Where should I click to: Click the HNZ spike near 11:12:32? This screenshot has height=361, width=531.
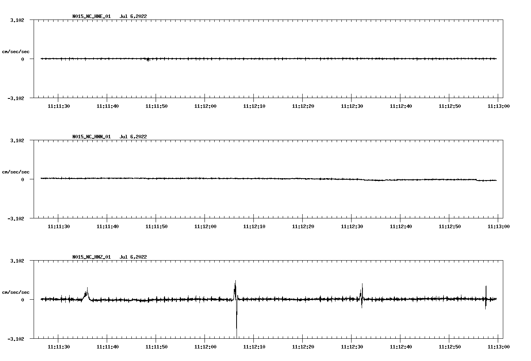click(x=362, y=296)
